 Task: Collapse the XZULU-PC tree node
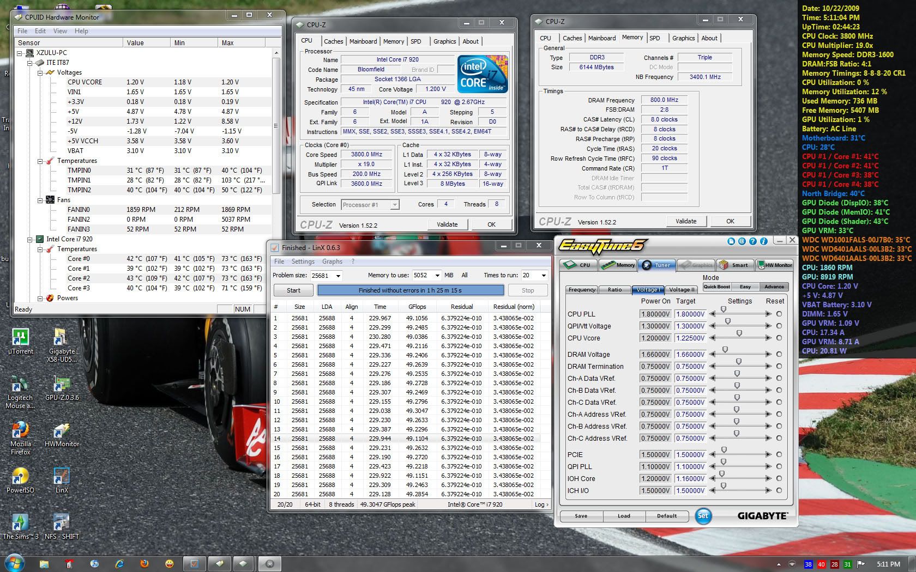pos(20,53)
